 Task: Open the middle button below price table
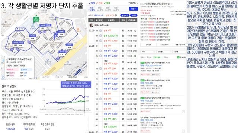click(164, 45)
